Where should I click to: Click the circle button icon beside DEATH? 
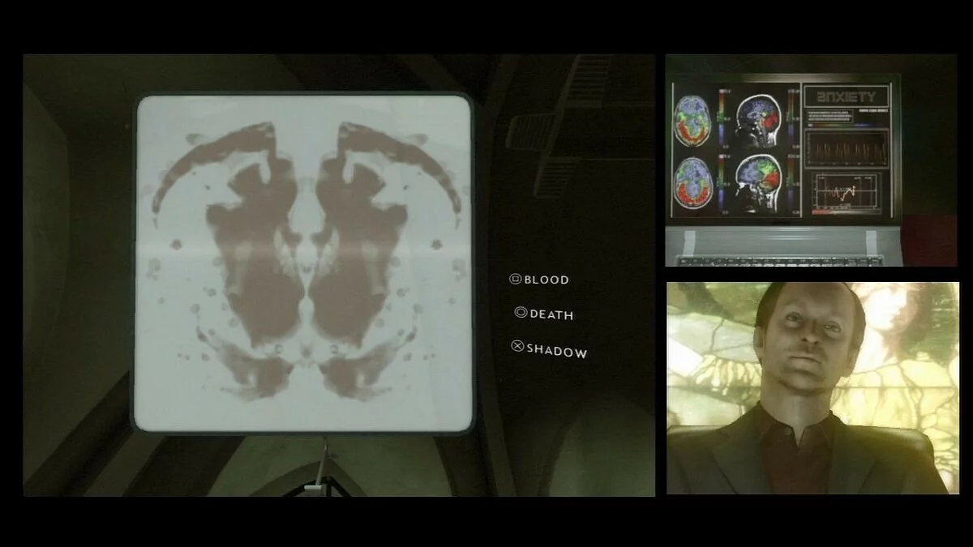point(521,313)
